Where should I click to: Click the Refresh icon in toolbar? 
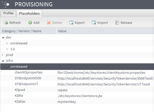pyautogui.click(x=6, y=23)
